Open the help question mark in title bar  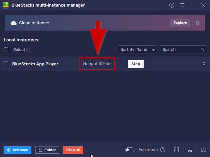[x=172, y=5]
